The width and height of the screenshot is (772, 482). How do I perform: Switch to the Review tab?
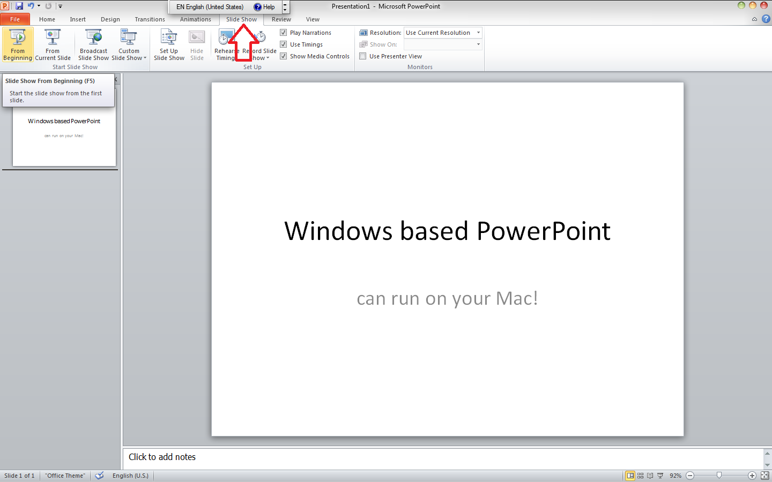pos(281,19)
